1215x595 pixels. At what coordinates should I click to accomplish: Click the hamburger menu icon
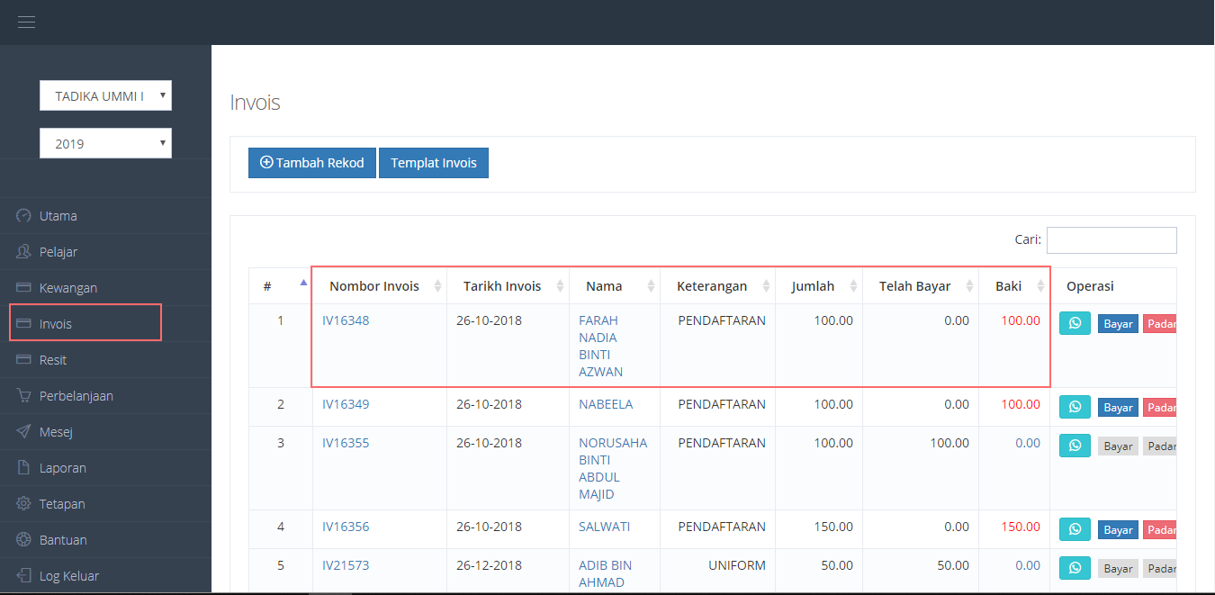point(26,23)
